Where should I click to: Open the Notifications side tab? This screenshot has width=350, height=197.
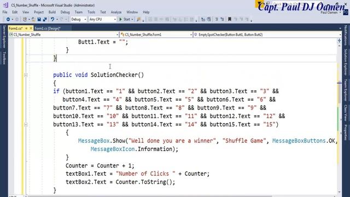346,35
